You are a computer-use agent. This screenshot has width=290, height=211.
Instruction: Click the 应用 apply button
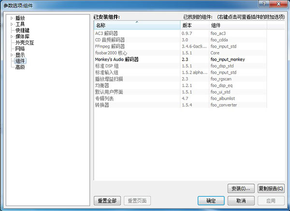(x=271, y=200)
